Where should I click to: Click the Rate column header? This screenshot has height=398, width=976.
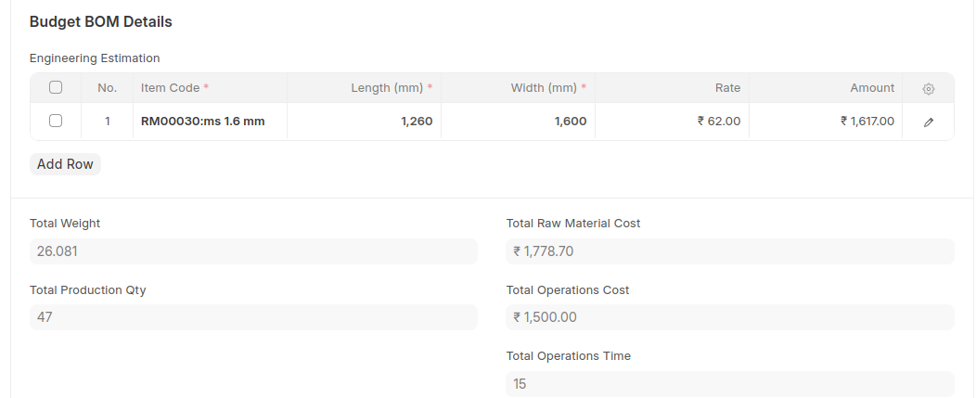[727, 88]
